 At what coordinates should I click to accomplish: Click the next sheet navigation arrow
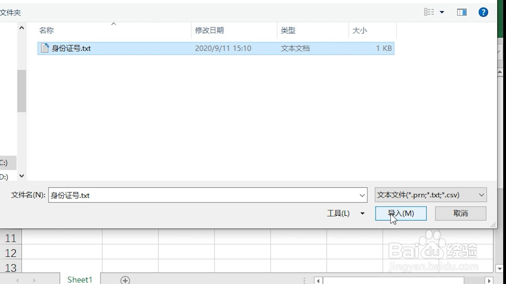34,280
